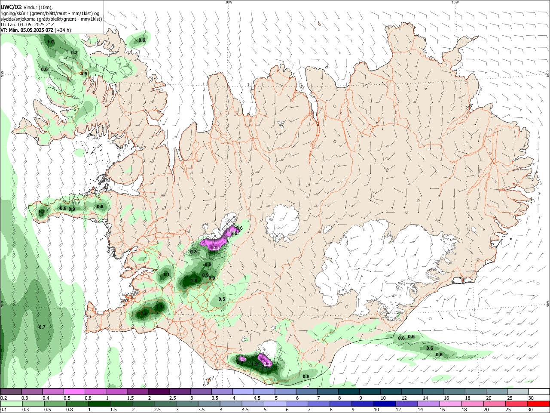Click the '0.1' label in the rain legend row
This screenshot has width=550, height=413.
pos(3,410)
